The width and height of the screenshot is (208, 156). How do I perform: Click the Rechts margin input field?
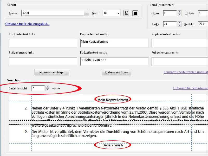coord(203,24)
